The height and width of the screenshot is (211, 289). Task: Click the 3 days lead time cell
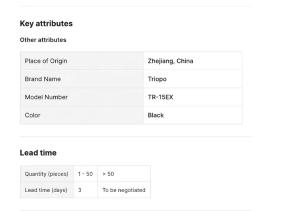(80, 190)
